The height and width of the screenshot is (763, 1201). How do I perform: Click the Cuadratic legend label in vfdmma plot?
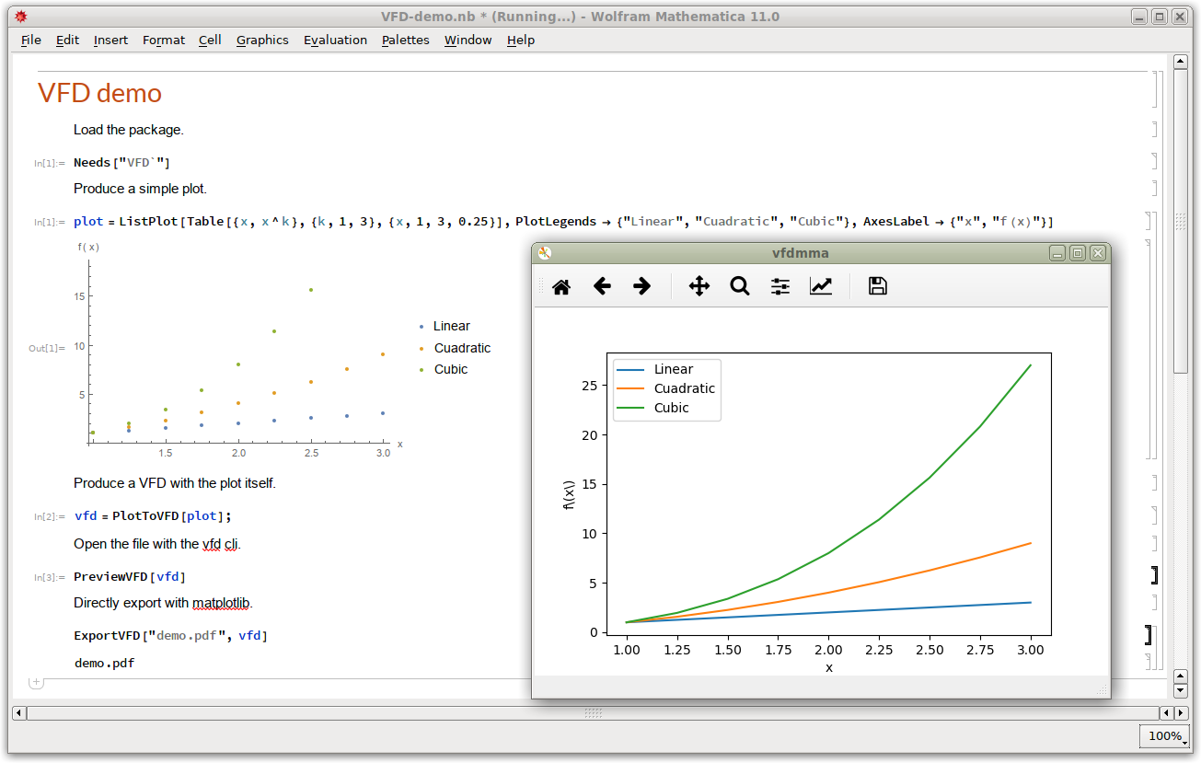(x=685, y=388)
